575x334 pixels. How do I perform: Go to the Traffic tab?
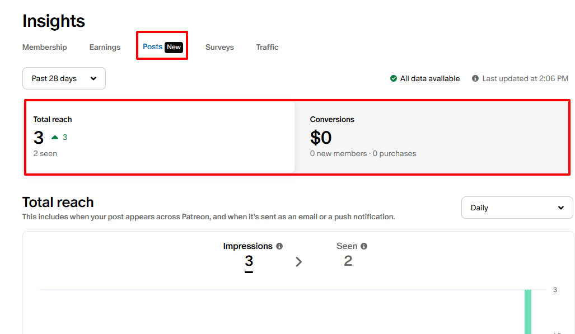click(x=267, y=48)
